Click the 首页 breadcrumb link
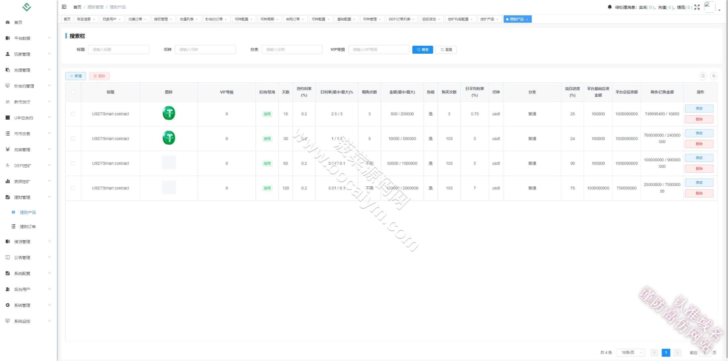 coord(77,7)
